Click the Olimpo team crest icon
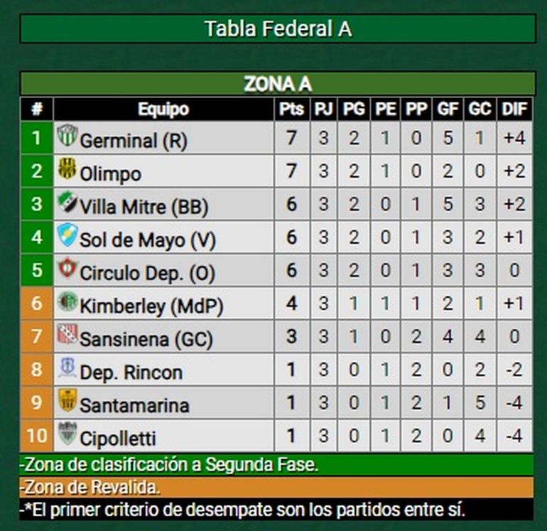547x531 pixels. 67,169
